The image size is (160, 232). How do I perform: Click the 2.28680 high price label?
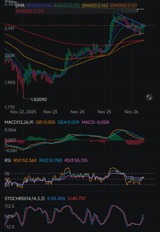(129, 10)
